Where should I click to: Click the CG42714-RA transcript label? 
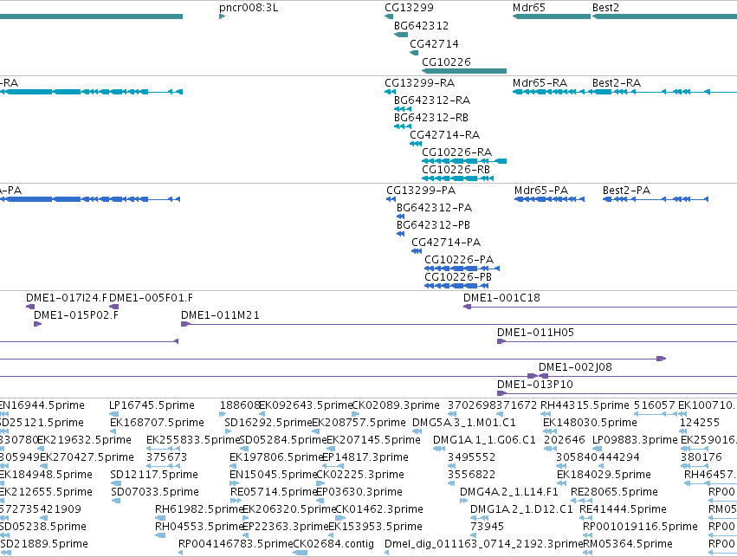(x=444, y=135)
